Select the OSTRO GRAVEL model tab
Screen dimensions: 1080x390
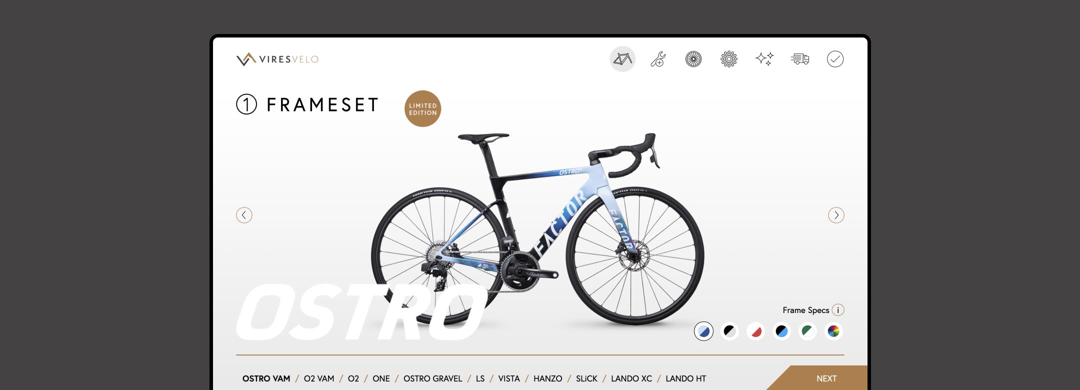coord(433,378)
